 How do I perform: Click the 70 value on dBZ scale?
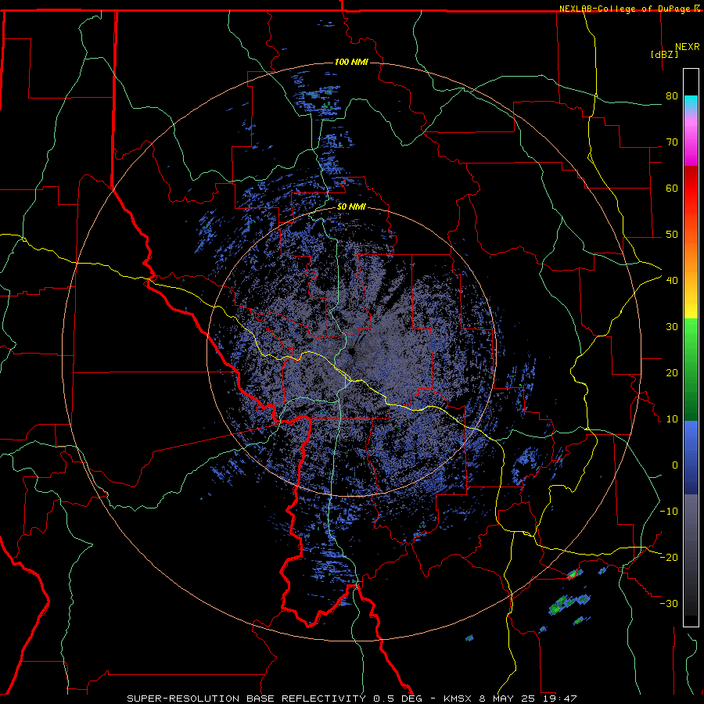(x=672, y=142)
